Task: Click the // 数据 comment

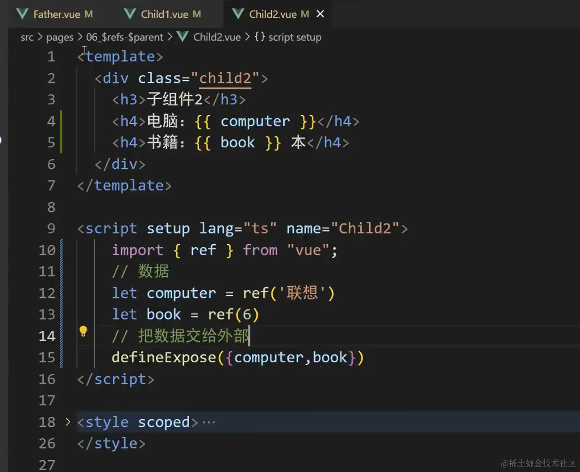Action: 141,272
